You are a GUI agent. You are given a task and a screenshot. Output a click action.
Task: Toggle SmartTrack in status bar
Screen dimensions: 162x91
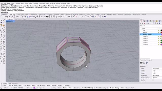point(77,88)
